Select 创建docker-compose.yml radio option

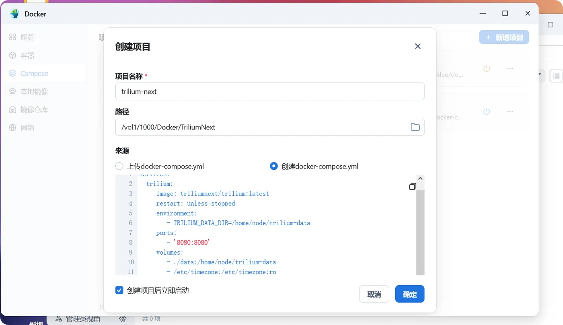(x=274, y=166)
